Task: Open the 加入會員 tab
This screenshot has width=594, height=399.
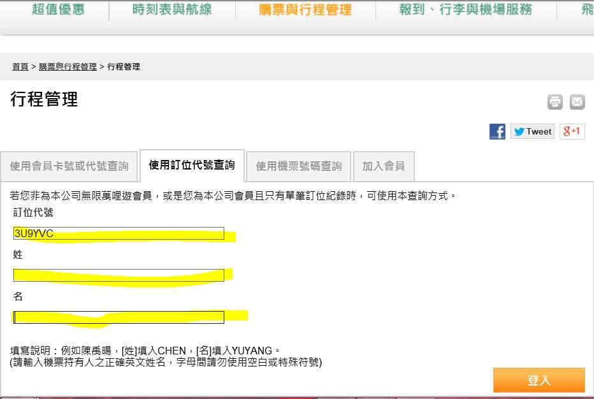Action: click(383, 166)
